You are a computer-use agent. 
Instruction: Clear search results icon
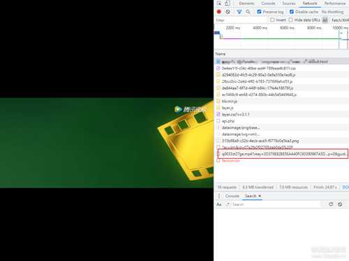pos(340,204)
